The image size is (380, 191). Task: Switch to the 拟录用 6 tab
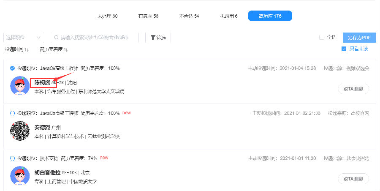(x=229, y=16)
